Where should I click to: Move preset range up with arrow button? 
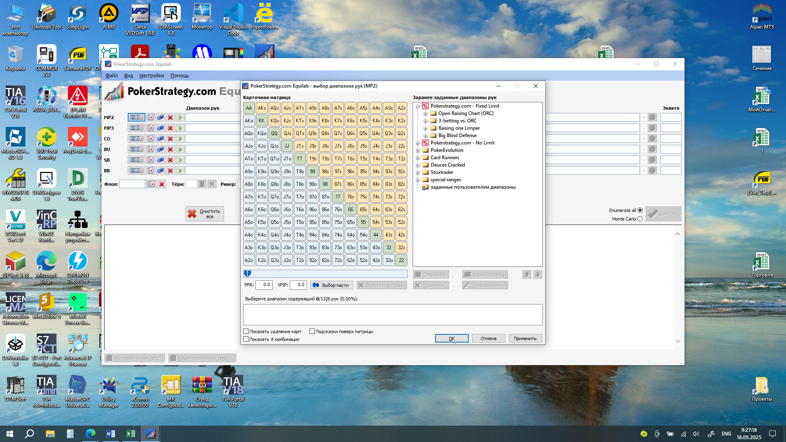[x=527, y=275]
